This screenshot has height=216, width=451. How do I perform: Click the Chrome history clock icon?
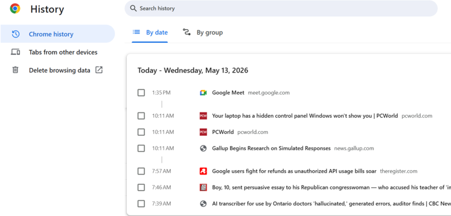15,34
